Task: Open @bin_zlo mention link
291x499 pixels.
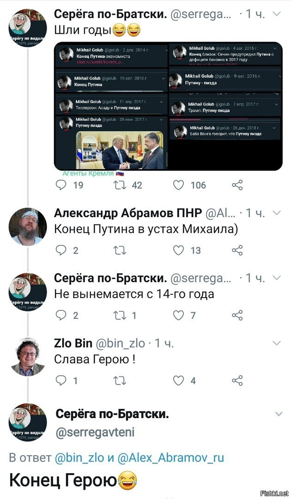Action: click(79, 457)
